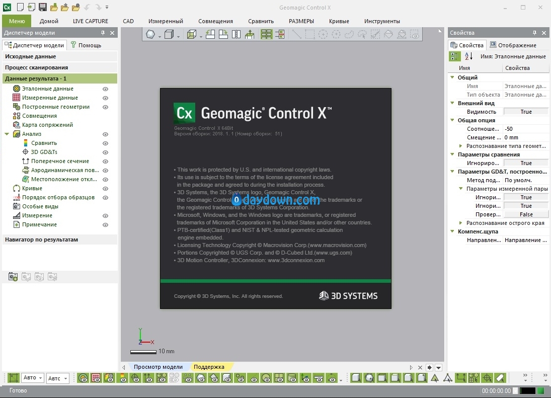The image size is (551, 398).
Task: Toggle visibility of Примечание
Action: point(105,225)
